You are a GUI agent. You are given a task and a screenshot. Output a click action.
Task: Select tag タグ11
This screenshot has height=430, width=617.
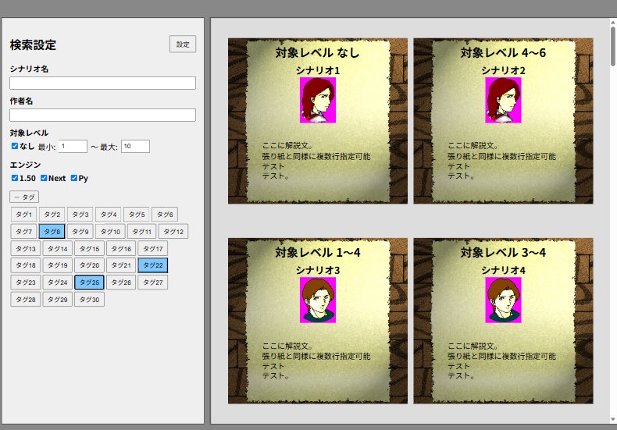tap(141, 232)
